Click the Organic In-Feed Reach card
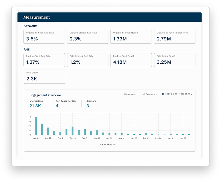 (x=131, y=37)
